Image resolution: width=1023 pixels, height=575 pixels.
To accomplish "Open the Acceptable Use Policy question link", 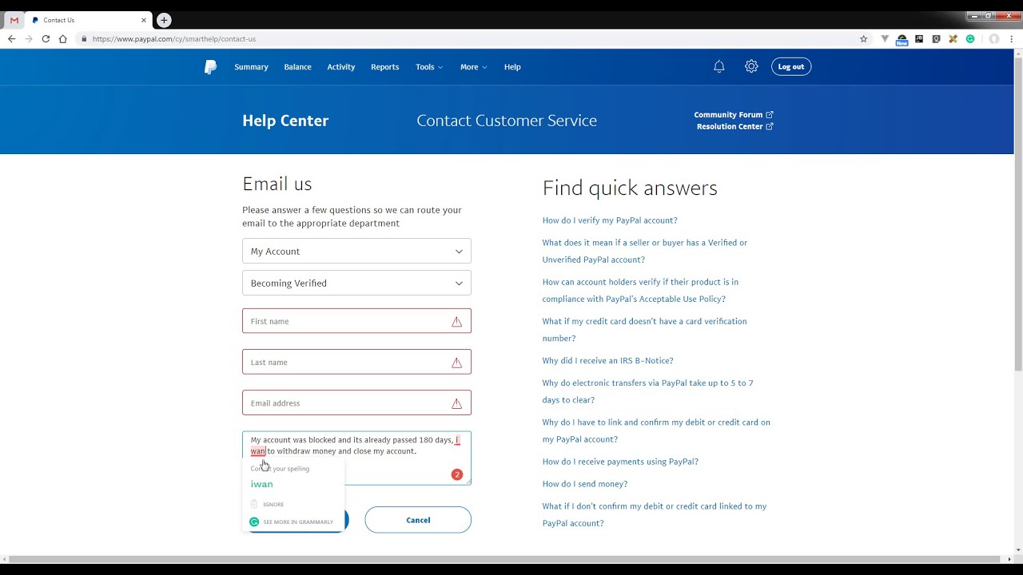I will coord(640,290).
